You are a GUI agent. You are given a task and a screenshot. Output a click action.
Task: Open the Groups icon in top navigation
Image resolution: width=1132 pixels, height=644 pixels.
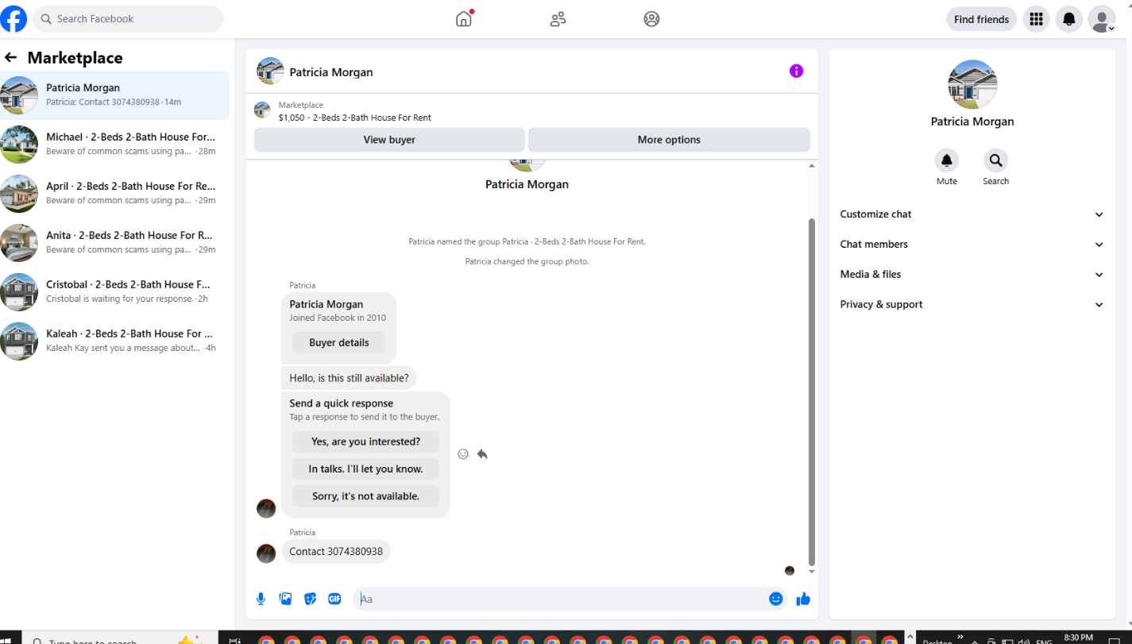pos(651,19)
